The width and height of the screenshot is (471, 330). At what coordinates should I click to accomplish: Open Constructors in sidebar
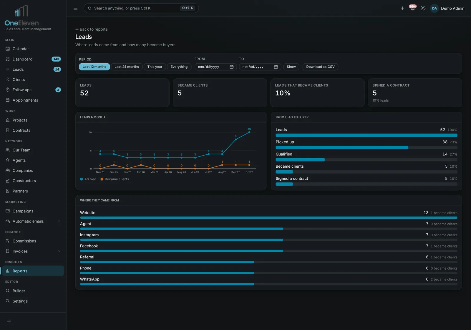[x=33, y=181]
